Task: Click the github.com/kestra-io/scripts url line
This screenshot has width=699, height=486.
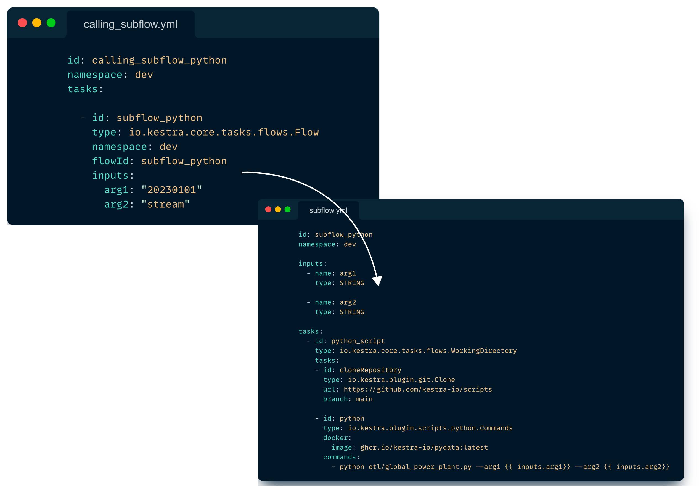Action: (x=408, y=389)
